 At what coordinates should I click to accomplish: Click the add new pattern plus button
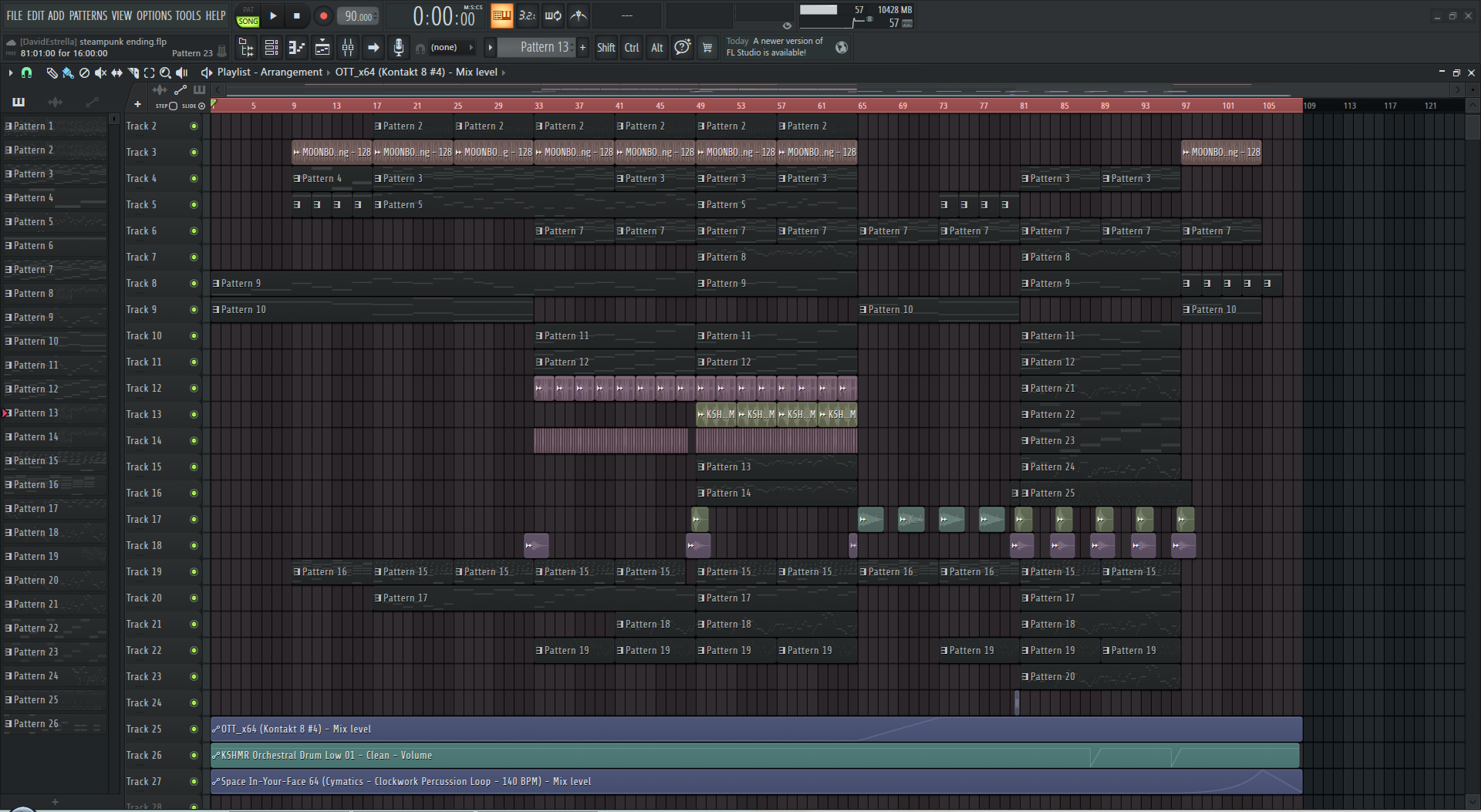[x=582, y=47]
